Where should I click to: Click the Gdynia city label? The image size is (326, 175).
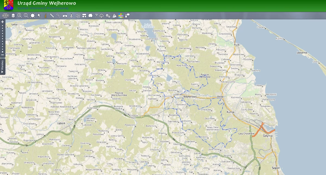(268, 136)
